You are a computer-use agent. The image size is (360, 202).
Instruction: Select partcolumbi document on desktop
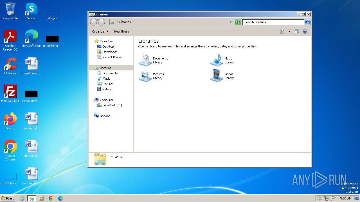[31, 149]
